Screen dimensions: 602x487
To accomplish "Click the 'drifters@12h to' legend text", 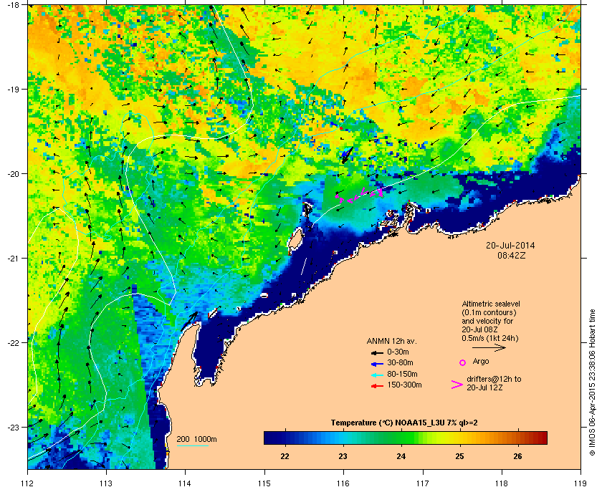I will [x=494, y=379].
